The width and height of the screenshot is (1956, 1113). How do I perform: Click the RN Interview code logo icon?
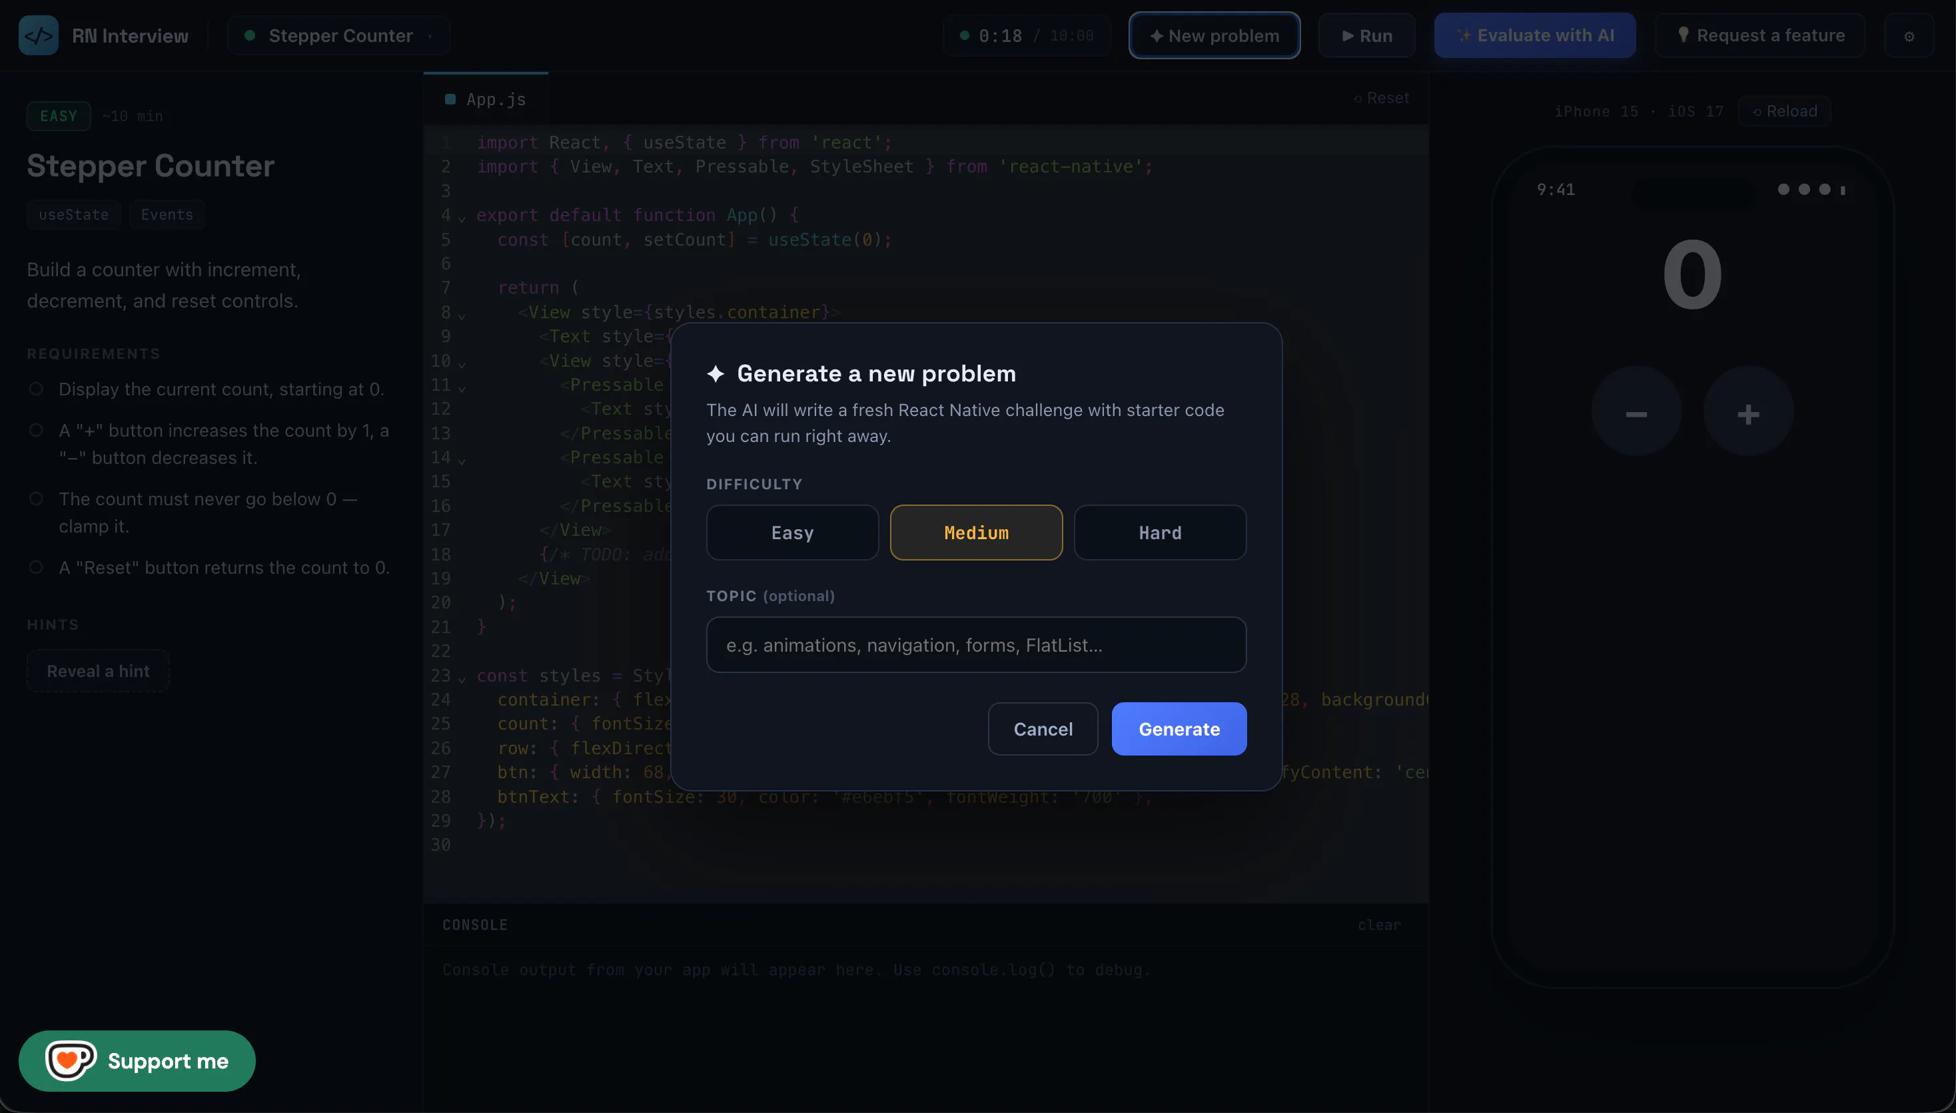[x=38, y=36]
